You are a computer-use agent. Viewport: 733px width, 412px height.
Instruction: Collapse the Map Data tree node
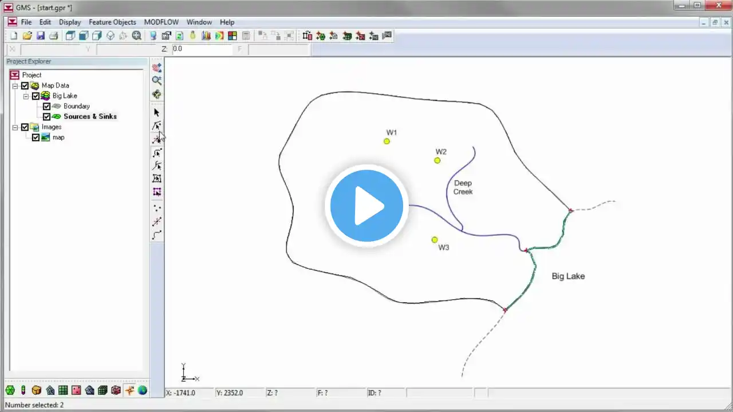15,86
